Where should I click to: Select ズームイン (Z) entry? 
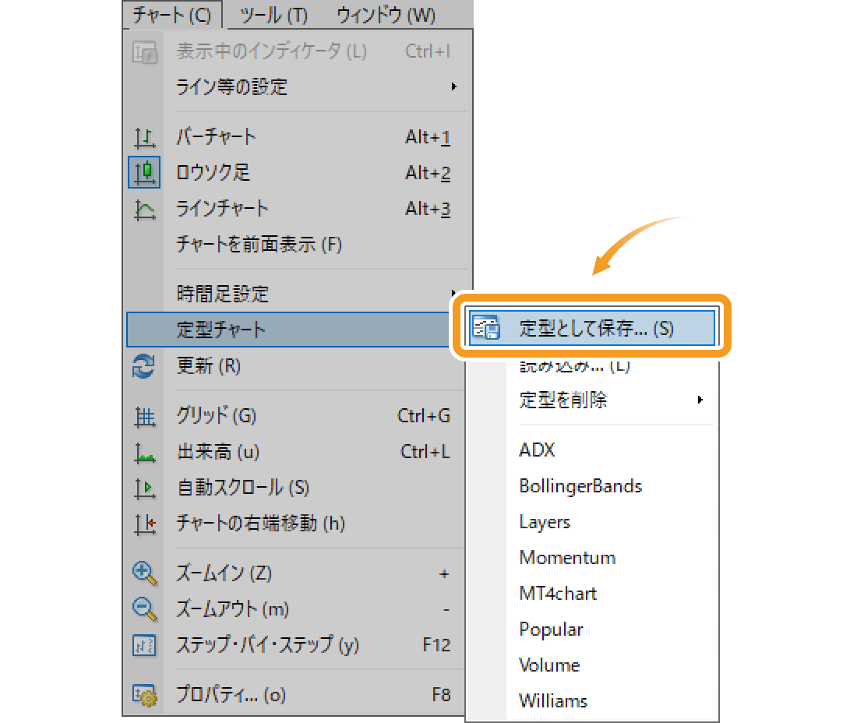(224, 573)
